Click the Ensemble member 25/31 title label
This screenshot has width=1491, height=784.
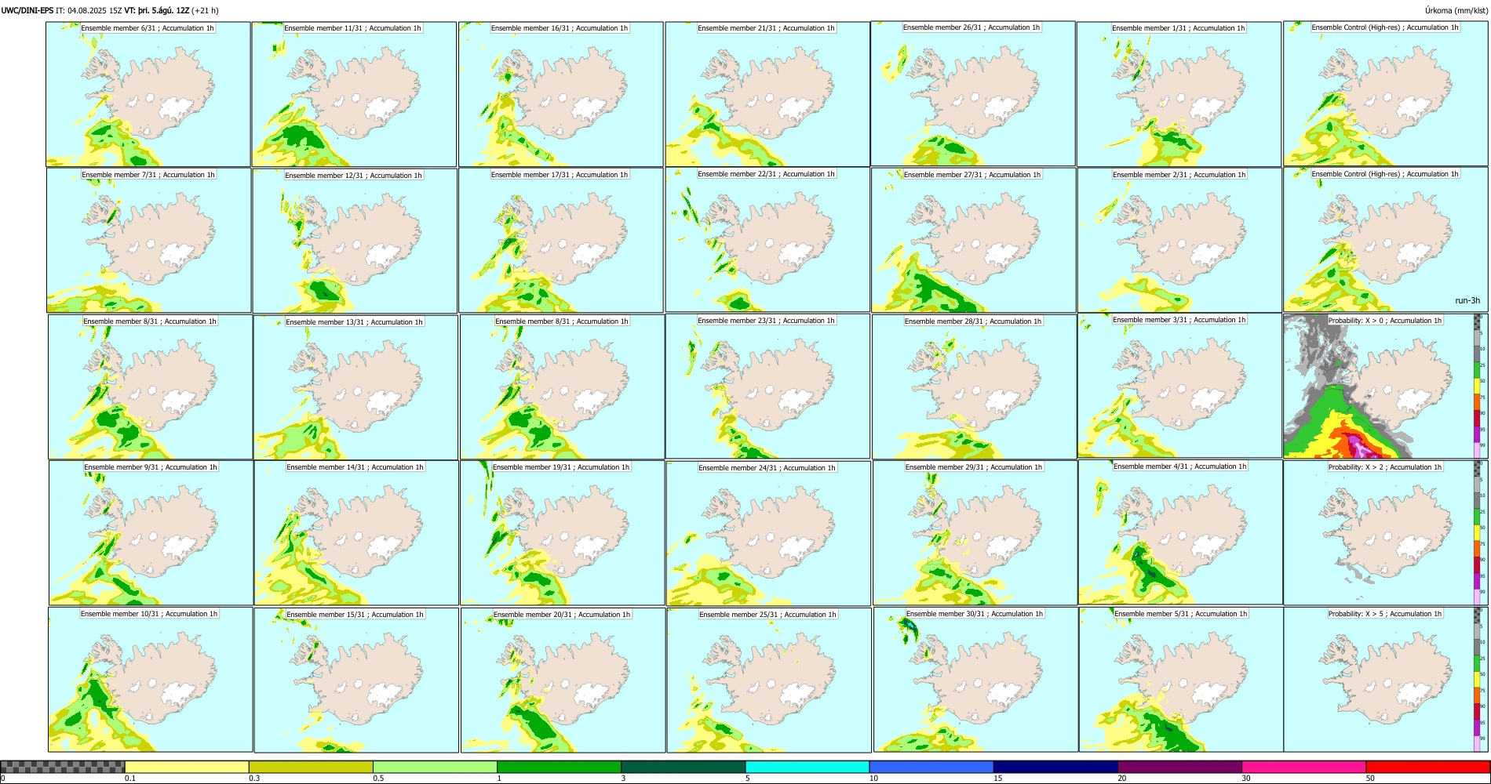coord(767,615)
